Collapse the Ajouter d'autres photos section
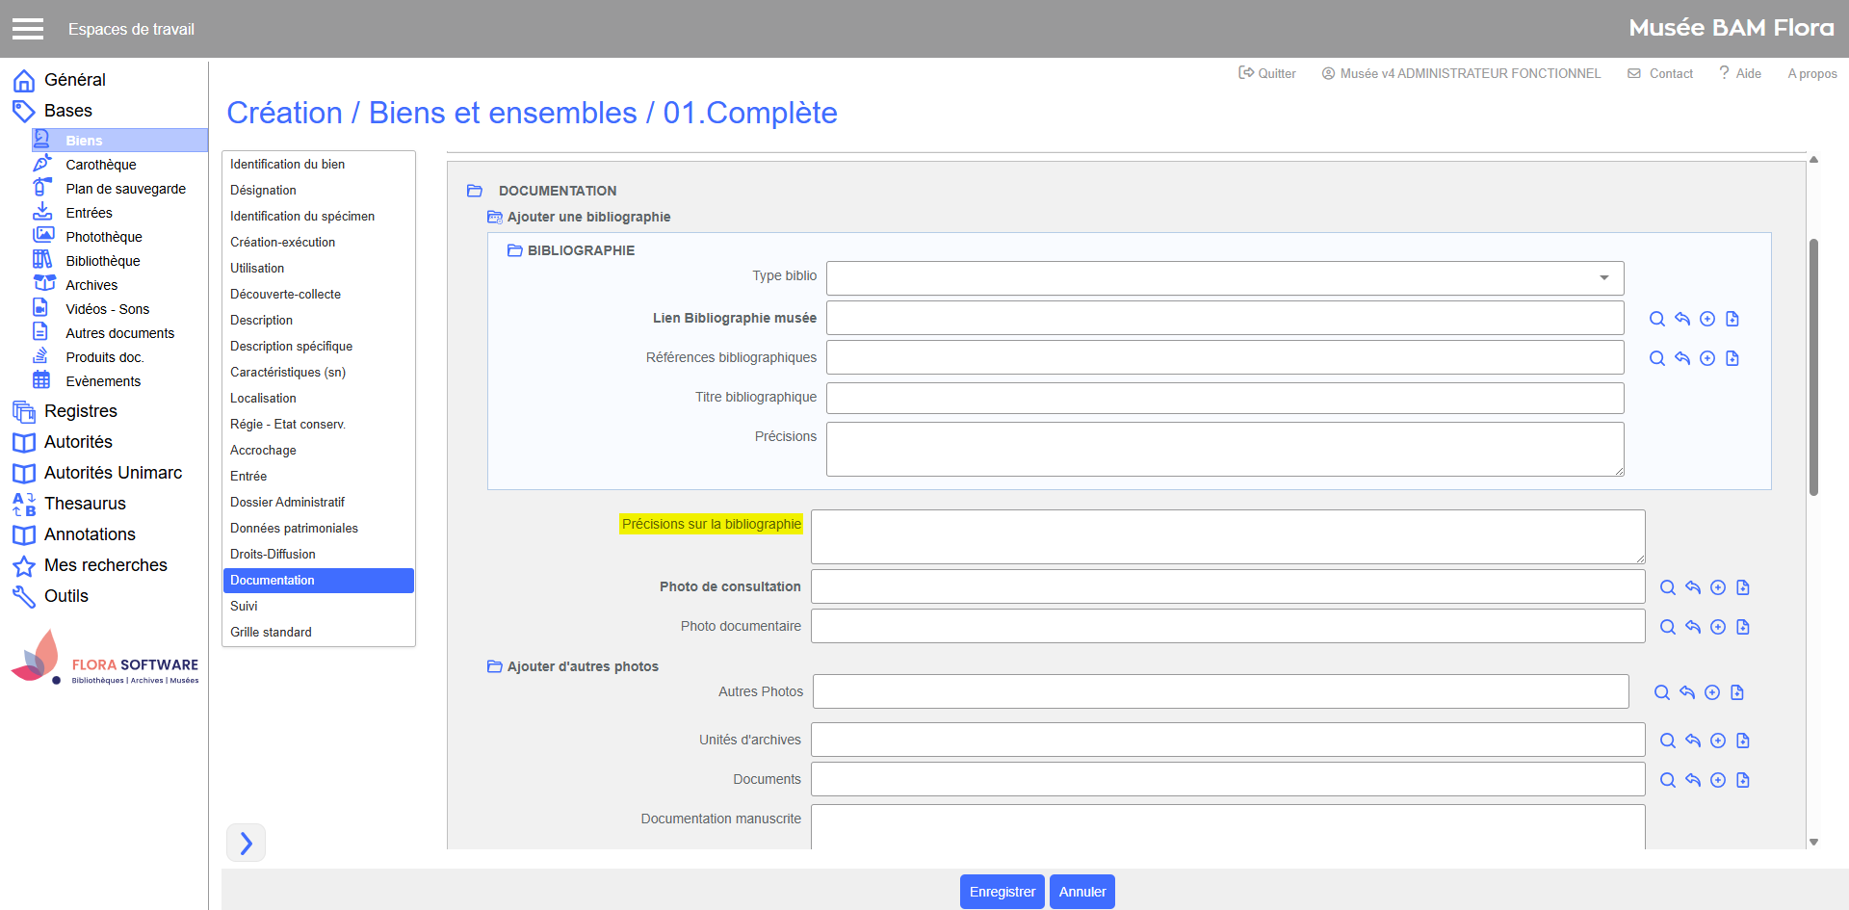 495,666
